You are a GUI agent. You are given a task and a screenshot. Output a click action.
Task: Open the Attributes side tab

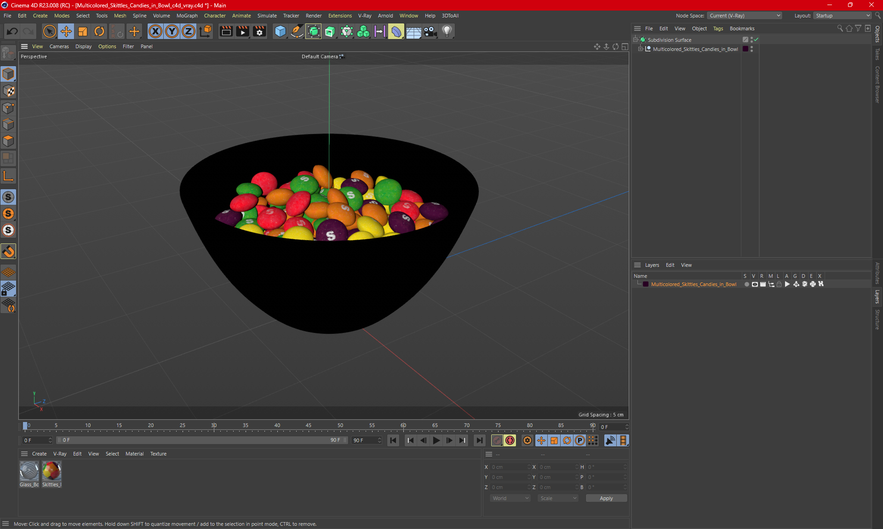877,273
